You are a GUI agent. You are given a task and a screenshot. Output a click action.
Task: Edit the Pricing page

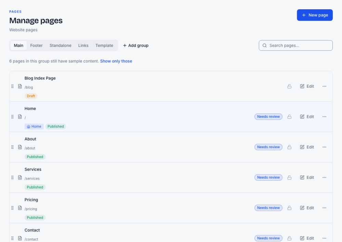pos(307,208)
